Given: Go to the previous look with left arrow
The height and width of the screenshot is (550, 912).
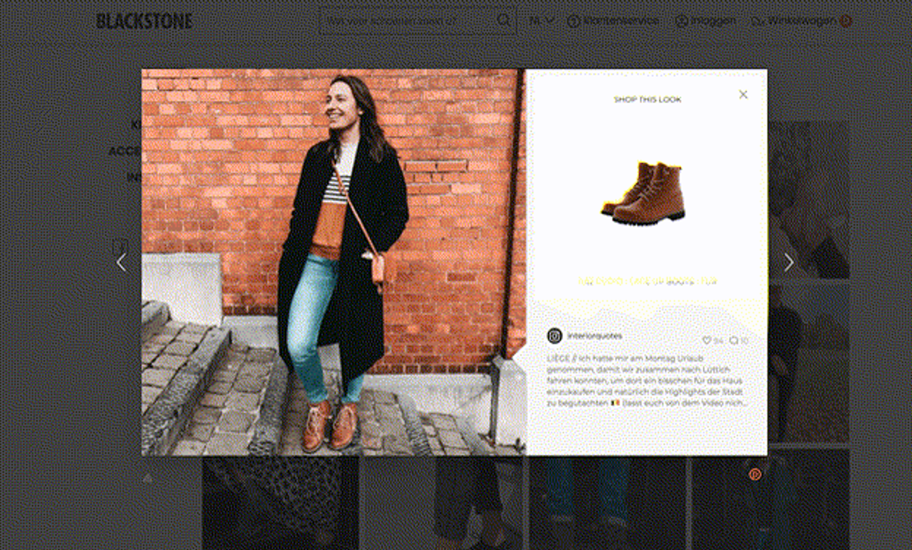Looking at the screenshot, I should point(121,263).
